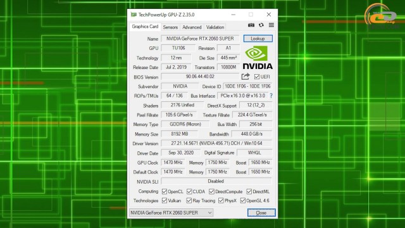Image resolution: width=405 pixels, height=228 pixels.
Task: Toggle the Vulkan checkbox
Action: 165,201
